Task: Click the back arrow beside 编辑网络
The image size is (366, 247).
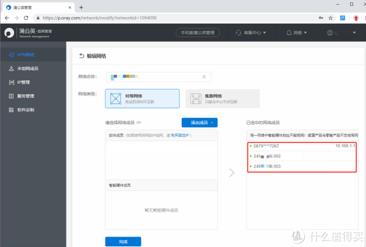Action: pyautogui.click(x=82, y=56)
